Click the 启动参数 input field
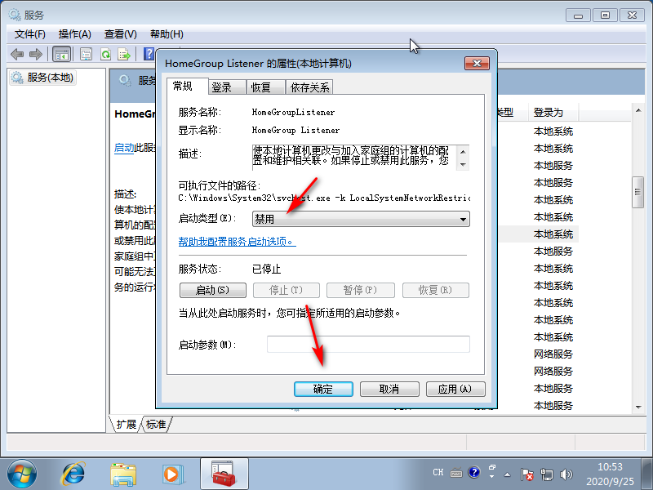 point(368,344)
